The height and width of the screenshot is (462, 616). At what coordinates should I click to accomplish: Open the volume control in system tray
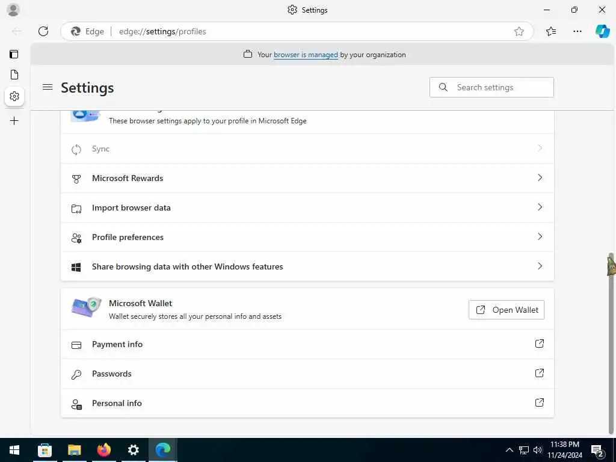pos(537,450)
